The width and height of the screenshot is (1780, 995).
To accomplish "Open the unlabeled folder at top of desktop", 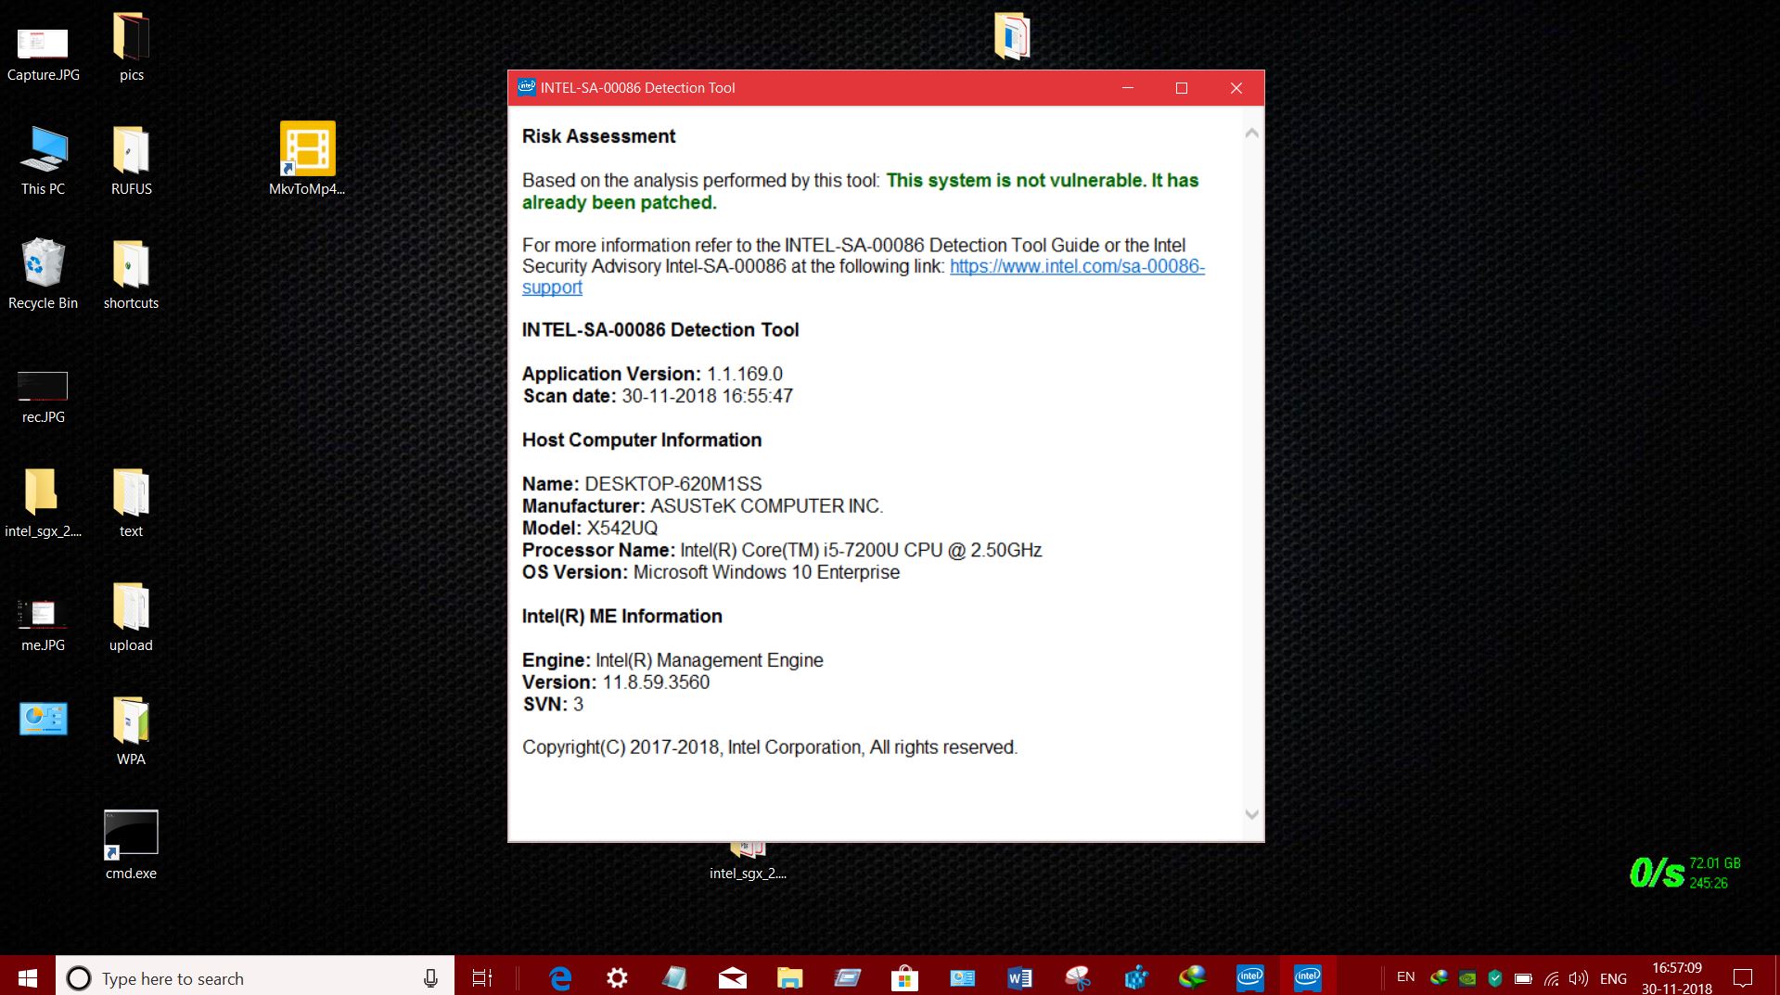I will [x=1011, y=36].
